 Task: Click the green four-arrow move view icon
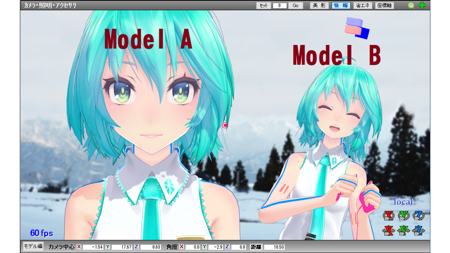pyautogui.click(x=422, y=5)
